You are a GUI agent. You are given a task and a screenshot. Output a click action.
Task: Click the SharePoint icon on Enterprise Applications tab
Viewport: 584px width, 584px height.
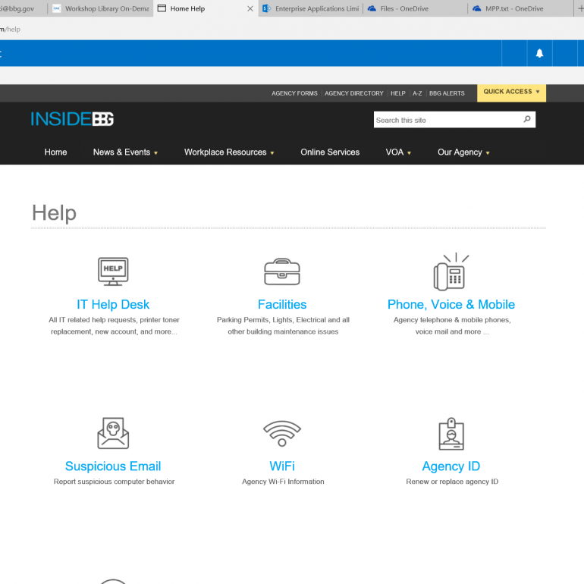point(267,8)
